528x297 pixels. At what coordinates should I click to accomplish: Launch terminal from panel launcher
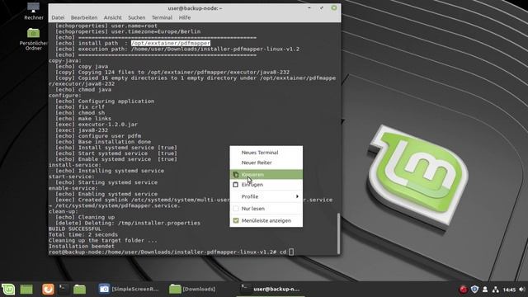pyautogui.click(x=64, y=289)
